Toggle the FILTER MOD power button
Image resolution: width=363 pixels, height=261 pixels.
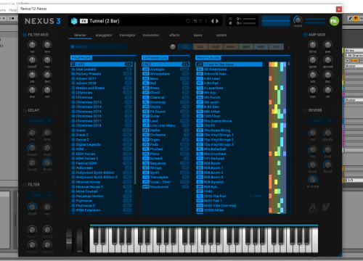coord(25,35)
